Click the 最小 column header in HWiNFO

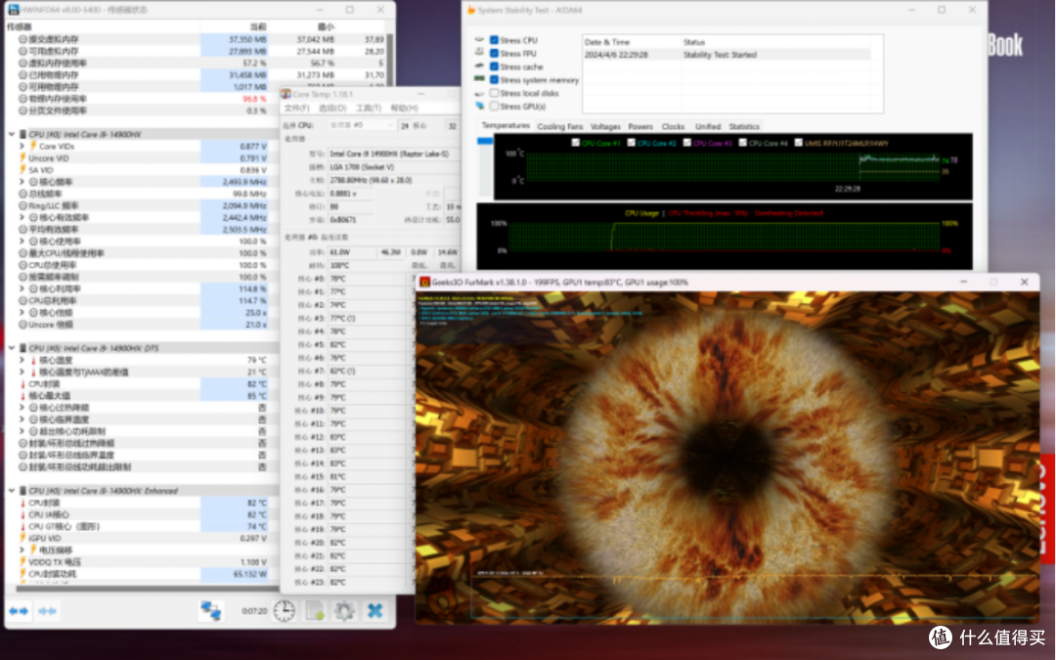[303, 27]
